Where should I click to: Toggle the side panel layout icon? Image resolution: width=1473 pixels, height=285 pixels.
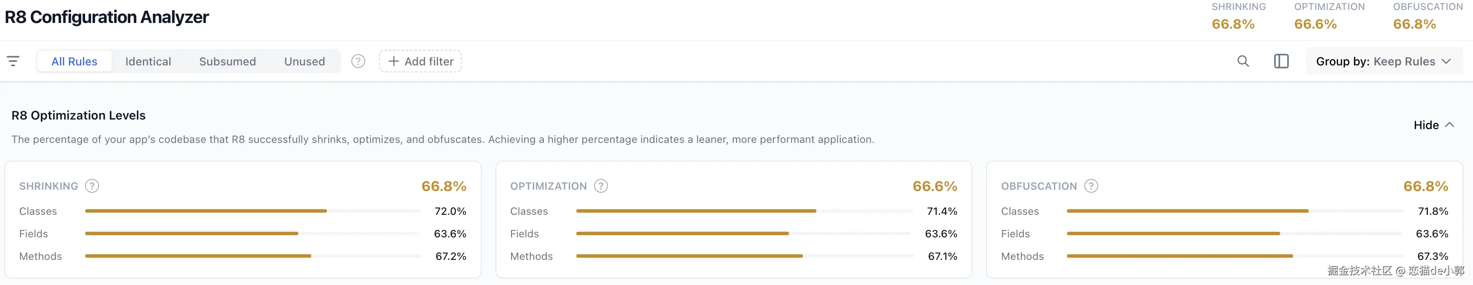1281,61
